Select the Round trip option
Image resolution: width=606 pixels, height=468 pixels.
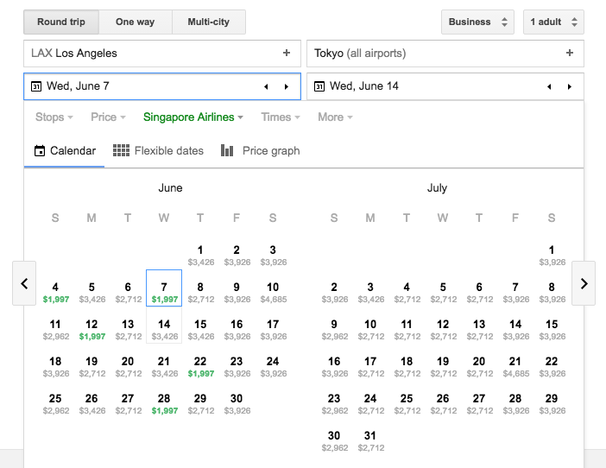[61, 22]
